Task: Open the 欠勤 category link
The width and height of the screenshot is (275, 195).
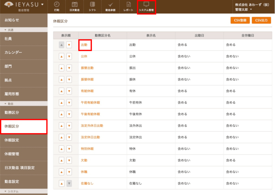Action: point(84,160)
